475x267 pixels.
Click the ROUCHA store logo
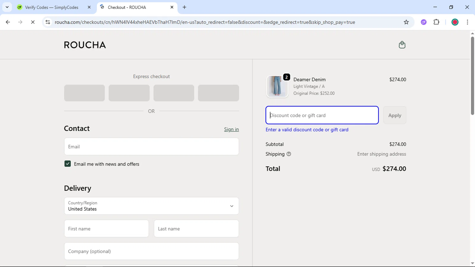coord(85,45)
